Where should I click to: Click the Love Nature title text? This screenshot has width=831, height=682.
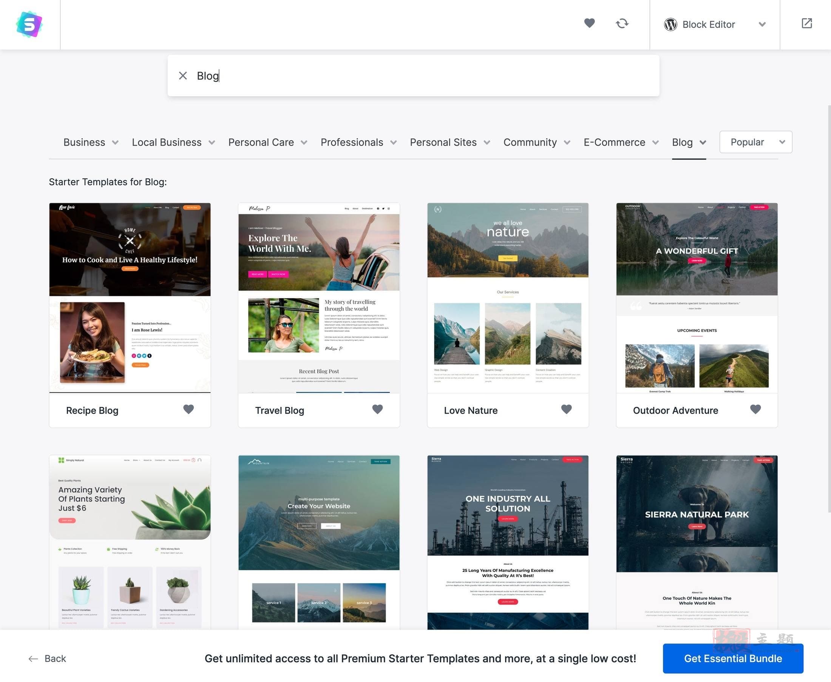471,410
